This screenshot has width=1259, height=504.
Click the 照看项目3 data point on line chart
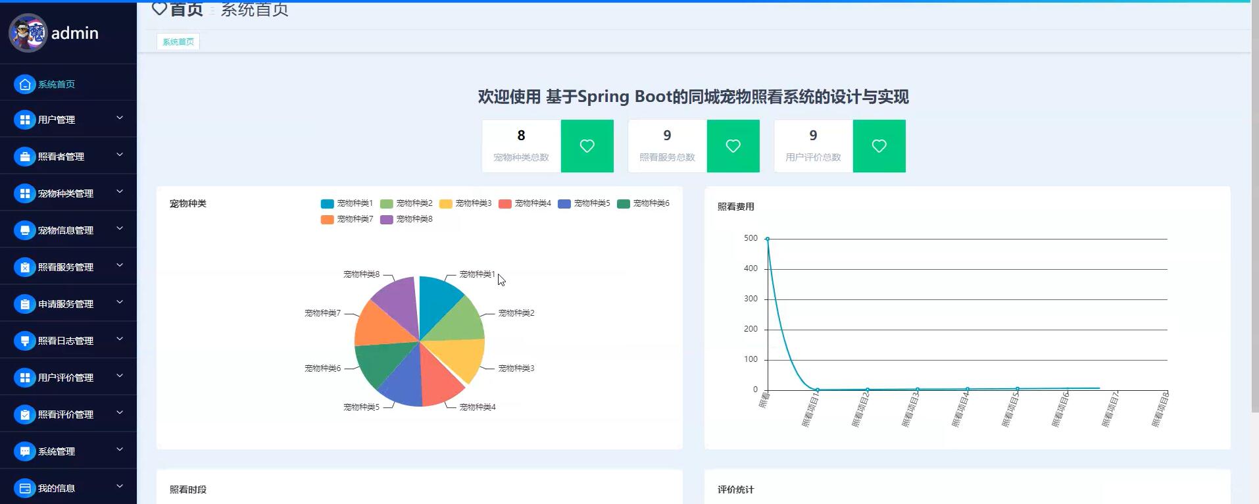coord(917,390)
